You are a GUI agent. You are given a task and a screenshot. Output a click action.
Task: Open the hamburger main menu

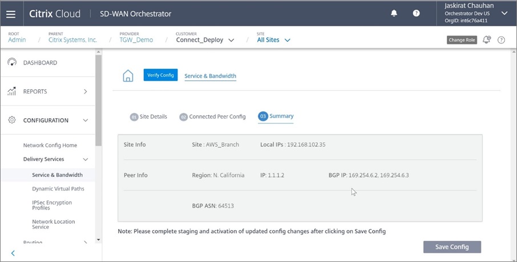(x=11, y=14)
